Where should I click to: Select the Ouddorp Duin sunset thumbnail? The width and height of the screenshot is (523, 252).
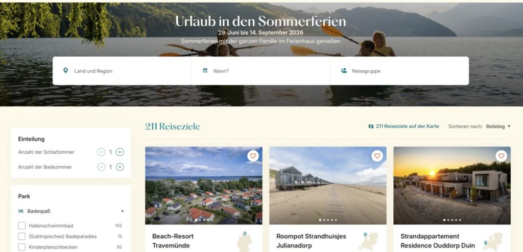pos(452,185)
